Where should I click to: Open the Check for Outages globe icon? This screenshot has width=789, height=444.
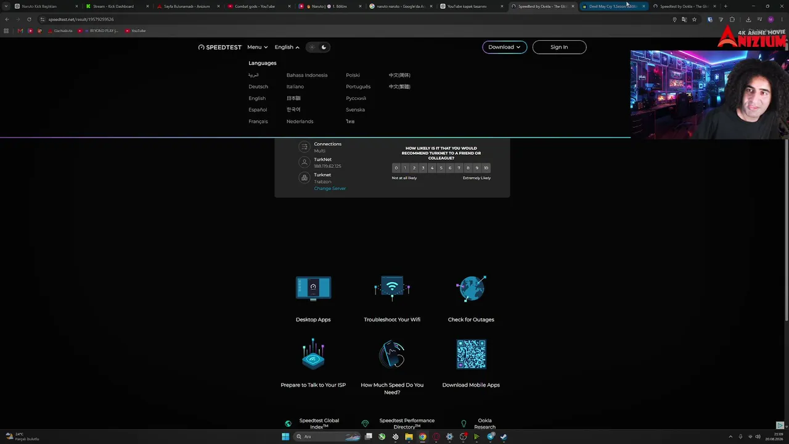pyautogui.click(x=471, y=288)
